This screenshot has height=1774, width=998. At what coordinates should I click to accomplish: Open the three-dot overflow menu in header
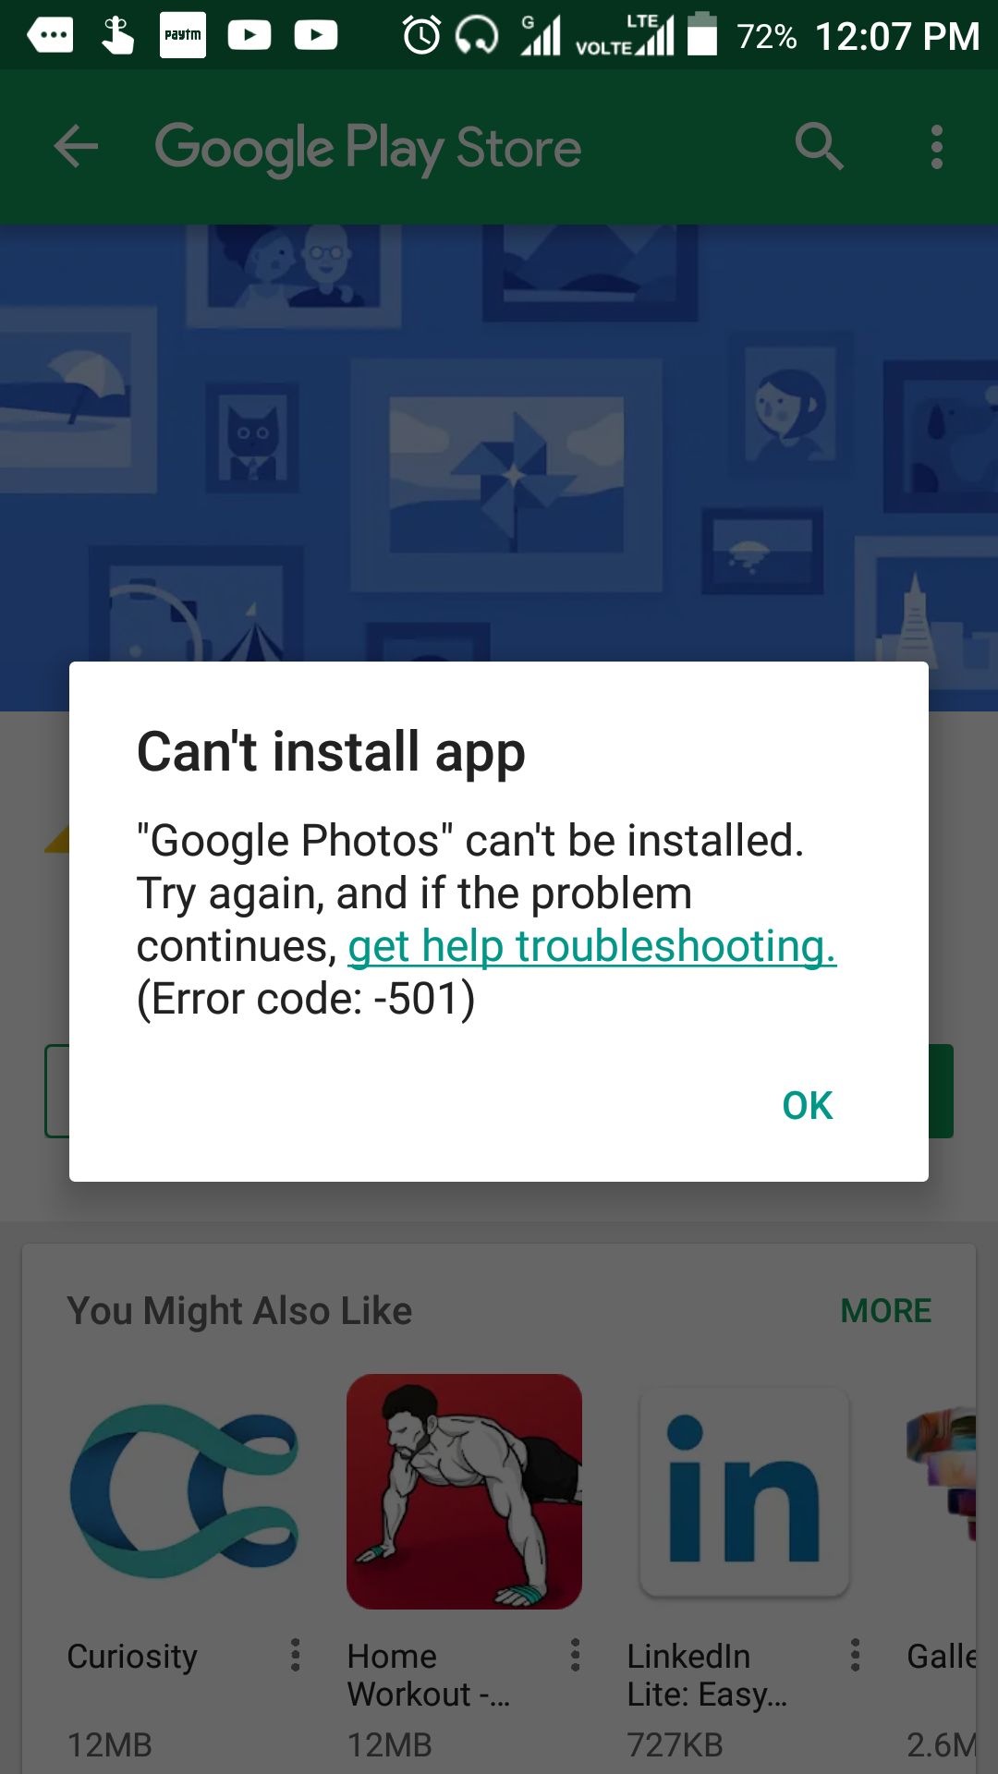[937, 147]
